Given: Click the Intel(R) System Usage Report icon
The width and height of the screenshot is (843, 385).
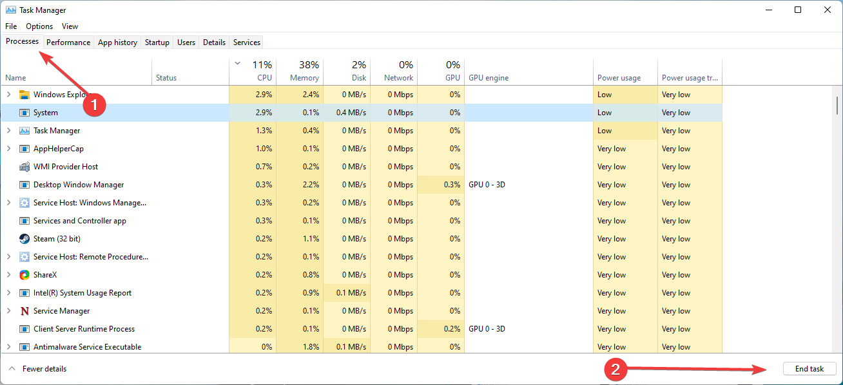Looking at the screenshot, I should pyautogui.click(x=24, y=293).
